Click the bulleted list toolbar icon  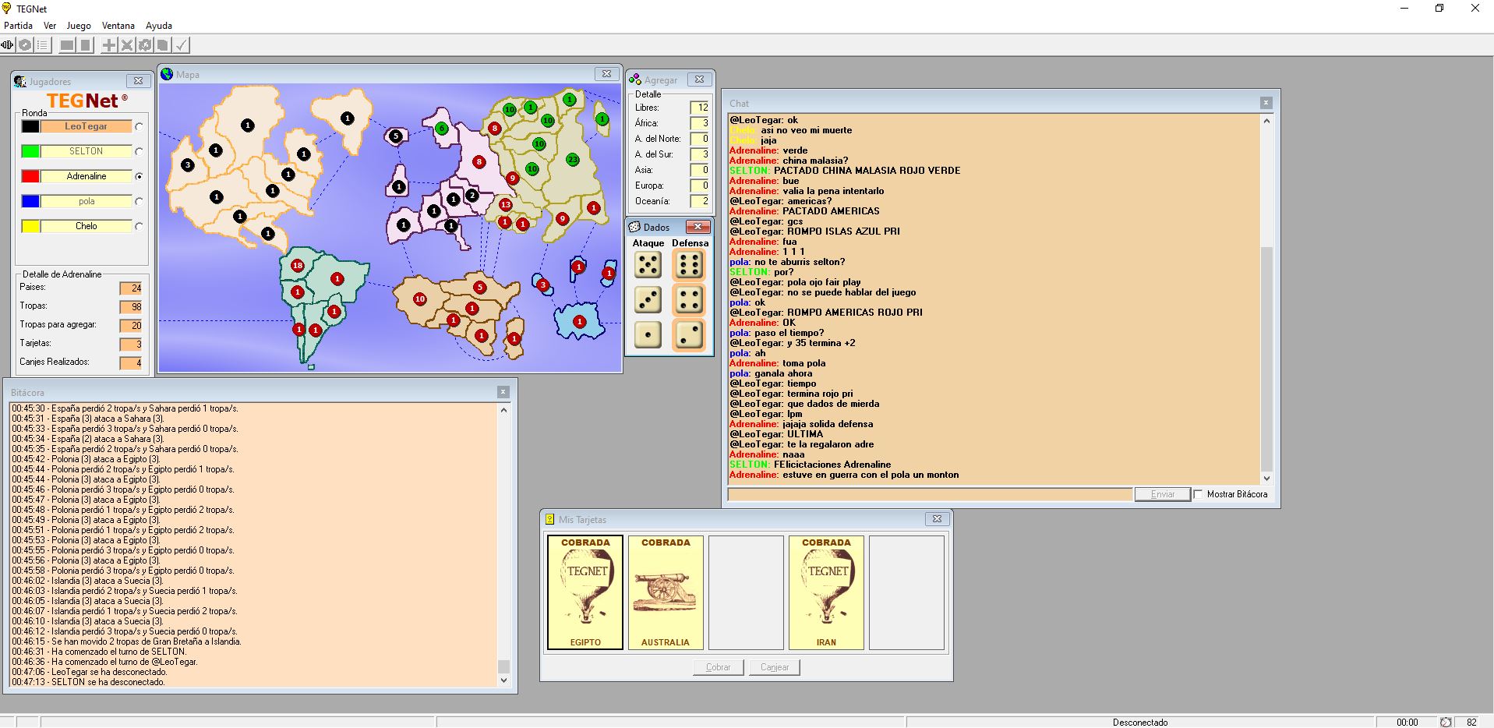point(43,45)
